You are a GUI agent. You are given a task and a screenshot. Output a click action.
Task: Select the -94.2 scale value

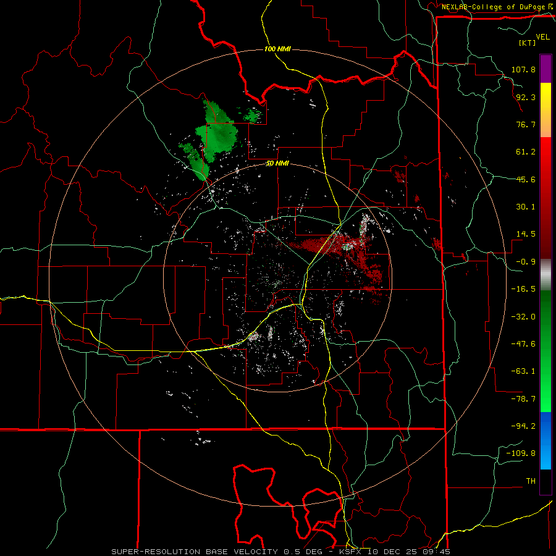523,426
